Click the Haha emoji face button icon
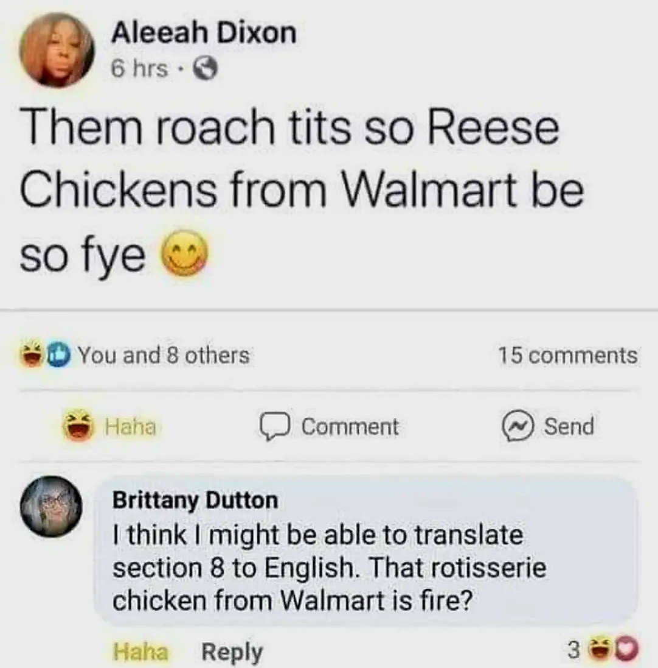 click(78, 426)
